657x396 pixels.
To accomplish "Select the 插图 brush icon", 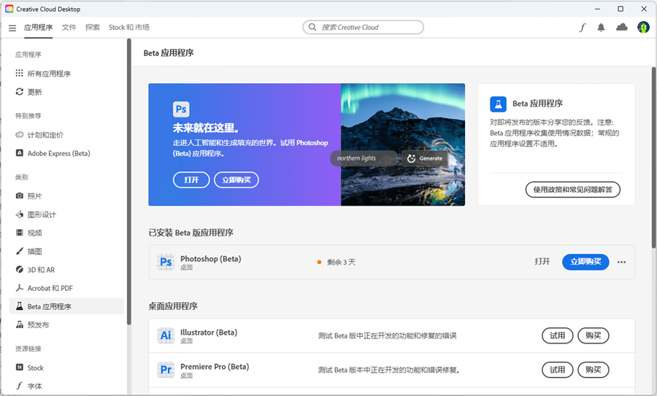I will tap(19, 251).
